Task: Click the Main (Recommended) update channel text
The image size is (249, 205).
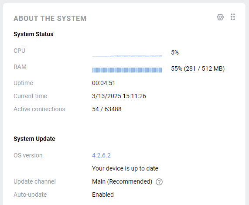Action: click(122, 181)
